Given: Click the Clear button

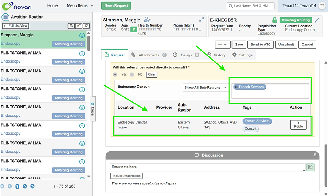Looking at the screenshot, I should click(152, 75).
